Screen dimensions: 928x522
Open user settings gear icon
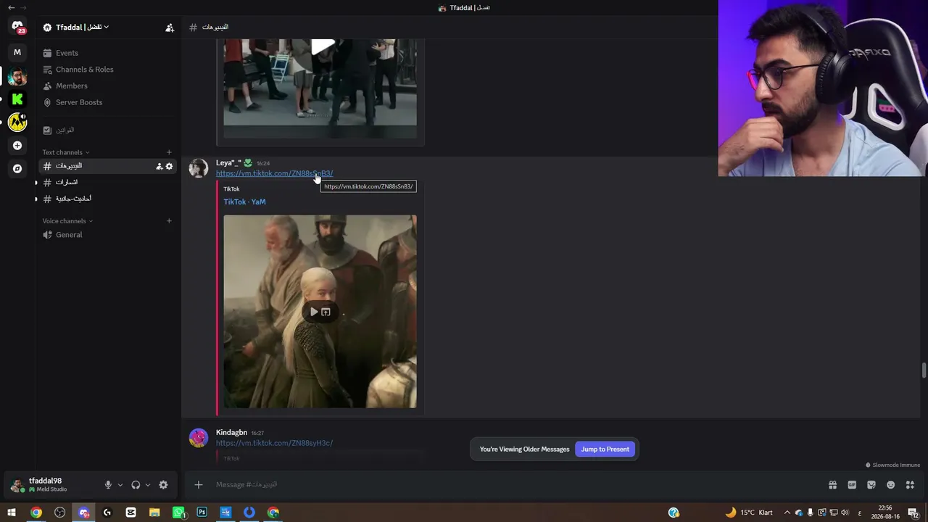click(163, 485)
